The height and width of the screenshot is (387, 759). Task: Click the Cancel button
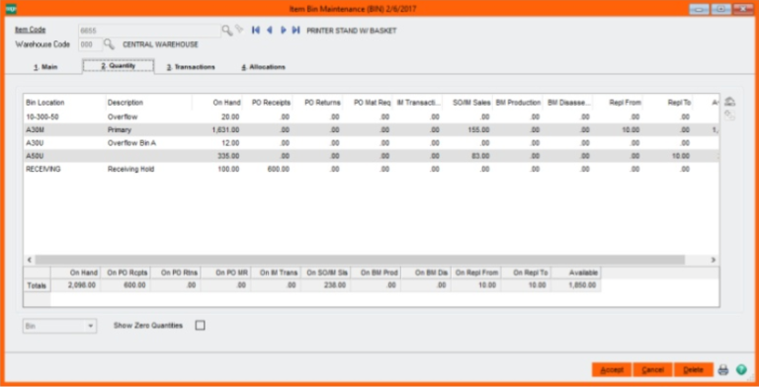[x=652, y=369]
